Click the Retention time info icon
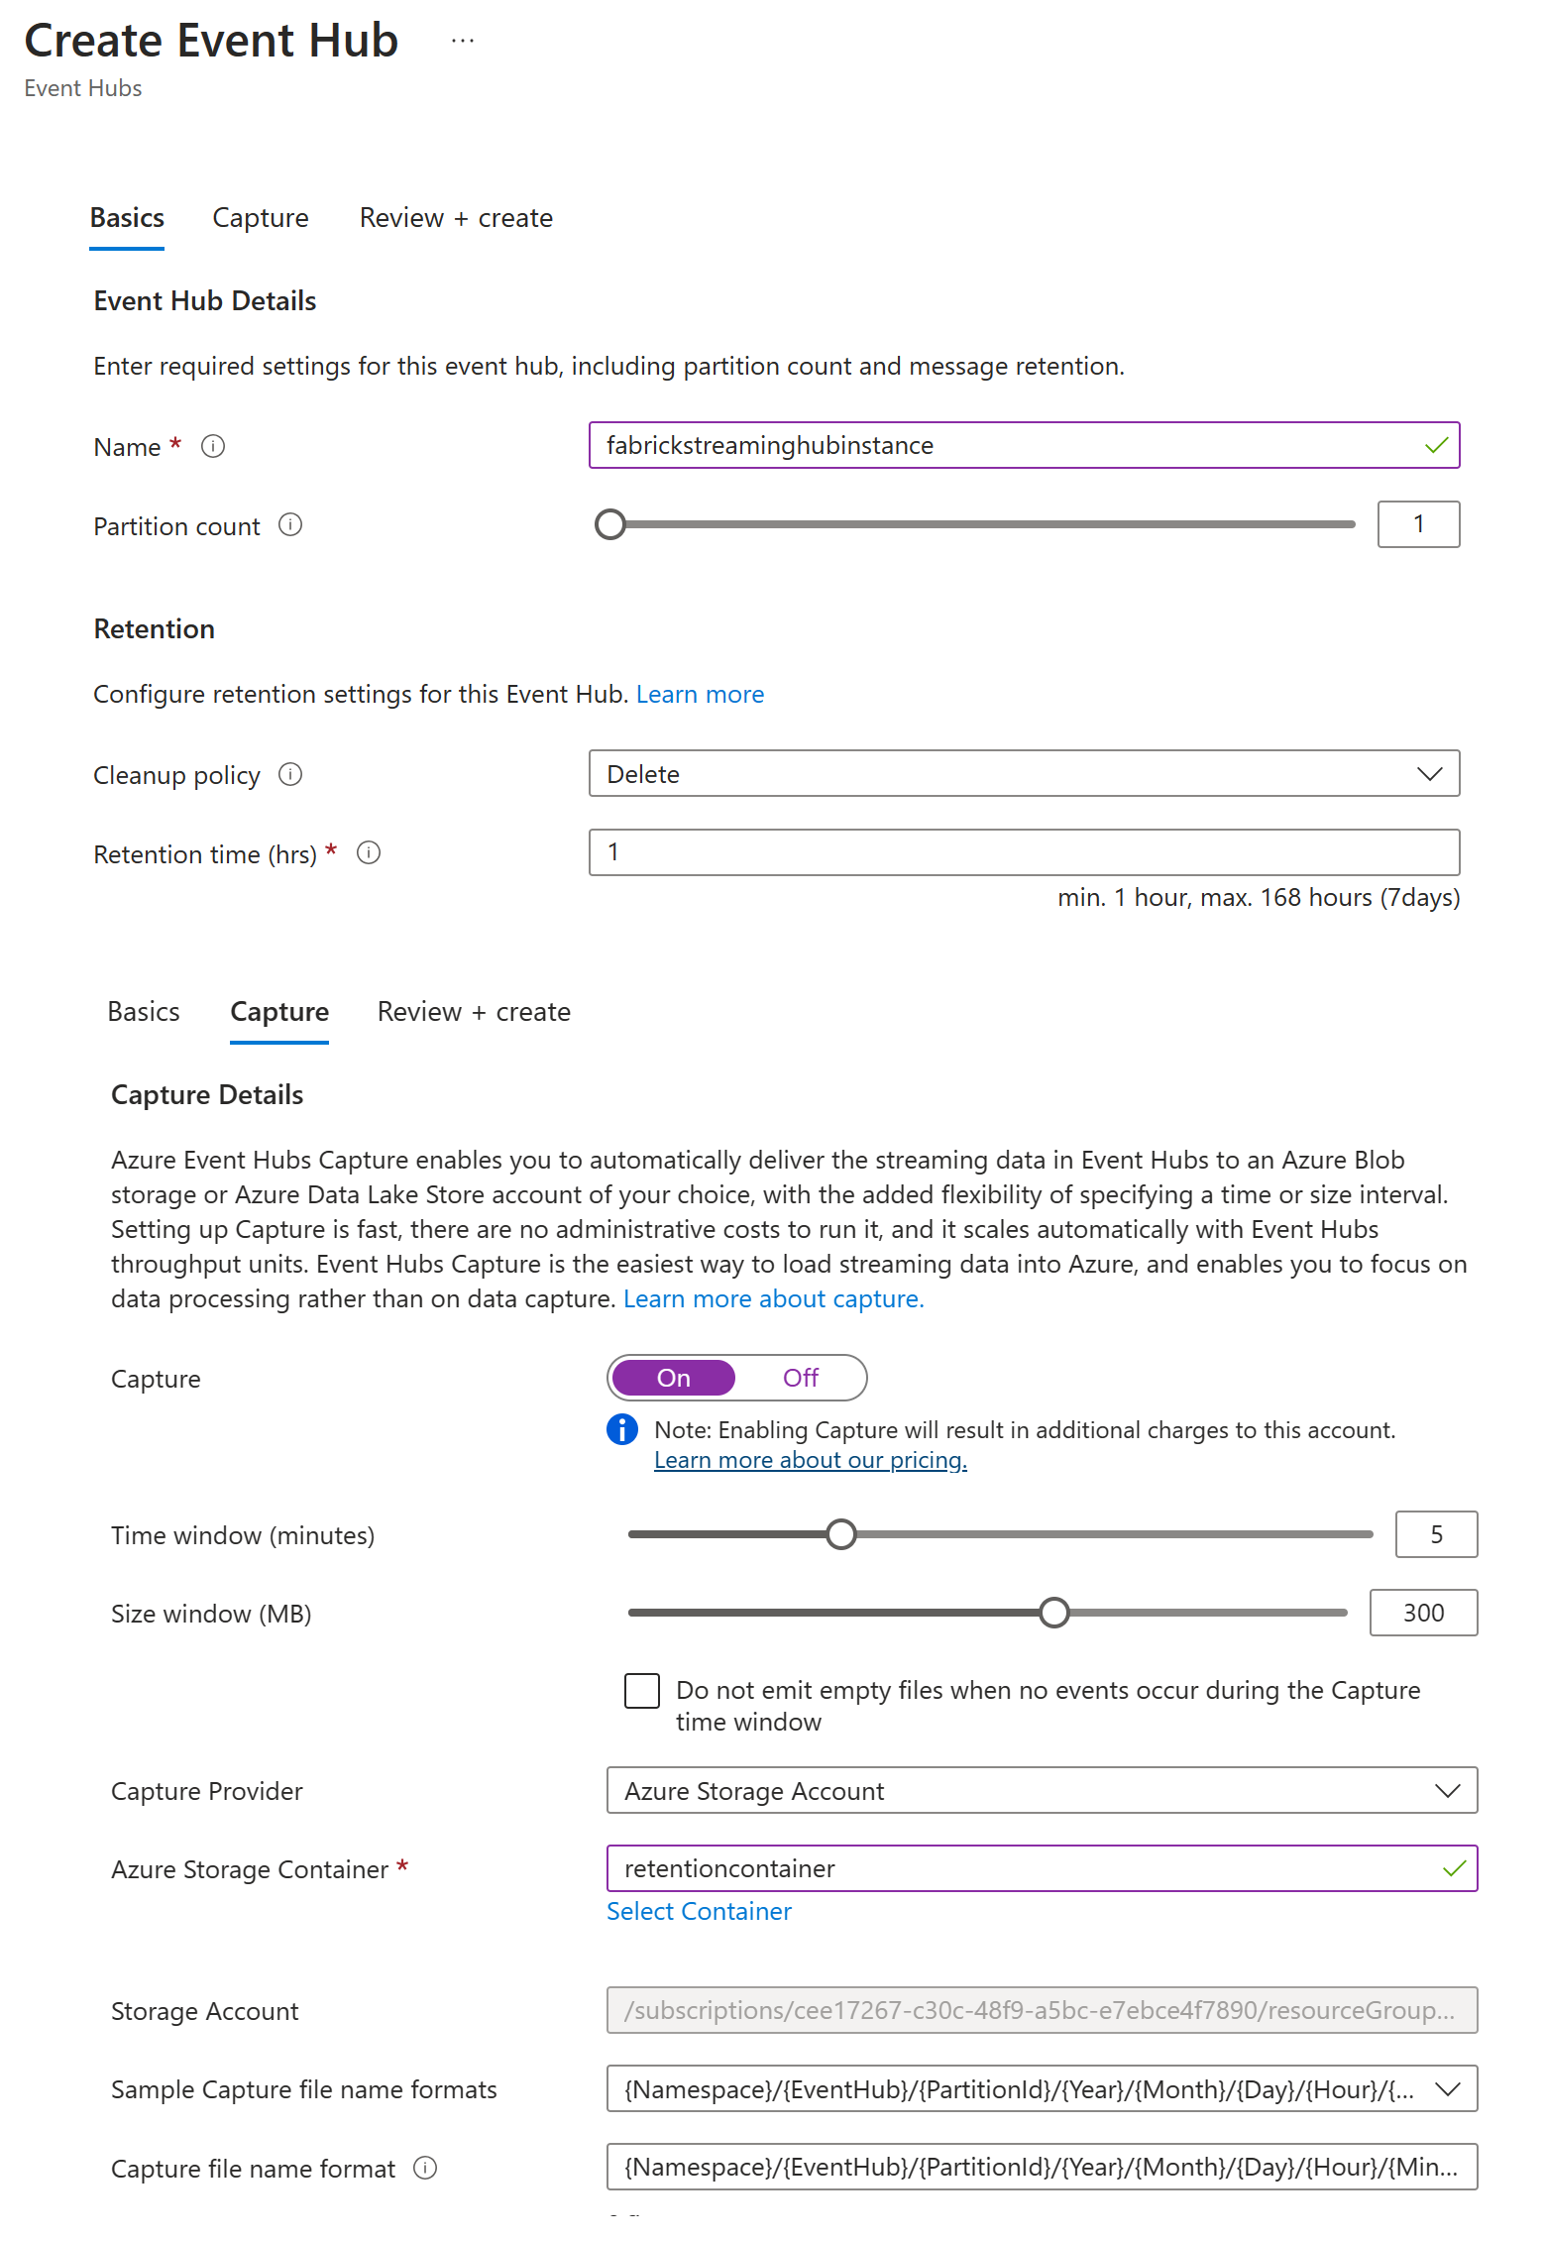This screenshot has width=1544, height=2241. pos(369,853)
